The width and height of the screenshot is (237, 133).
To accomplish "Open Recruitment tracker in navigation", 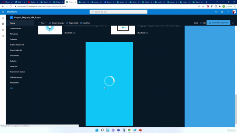I will click(17, 72).
